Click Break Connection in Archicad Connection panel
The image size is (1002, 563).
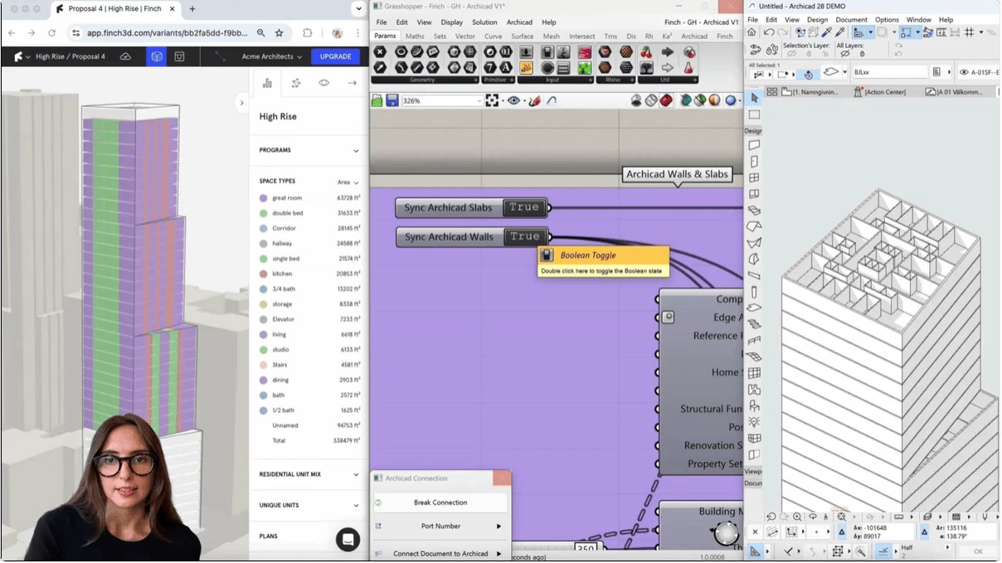pyautogui.click(x=440, y=502)
